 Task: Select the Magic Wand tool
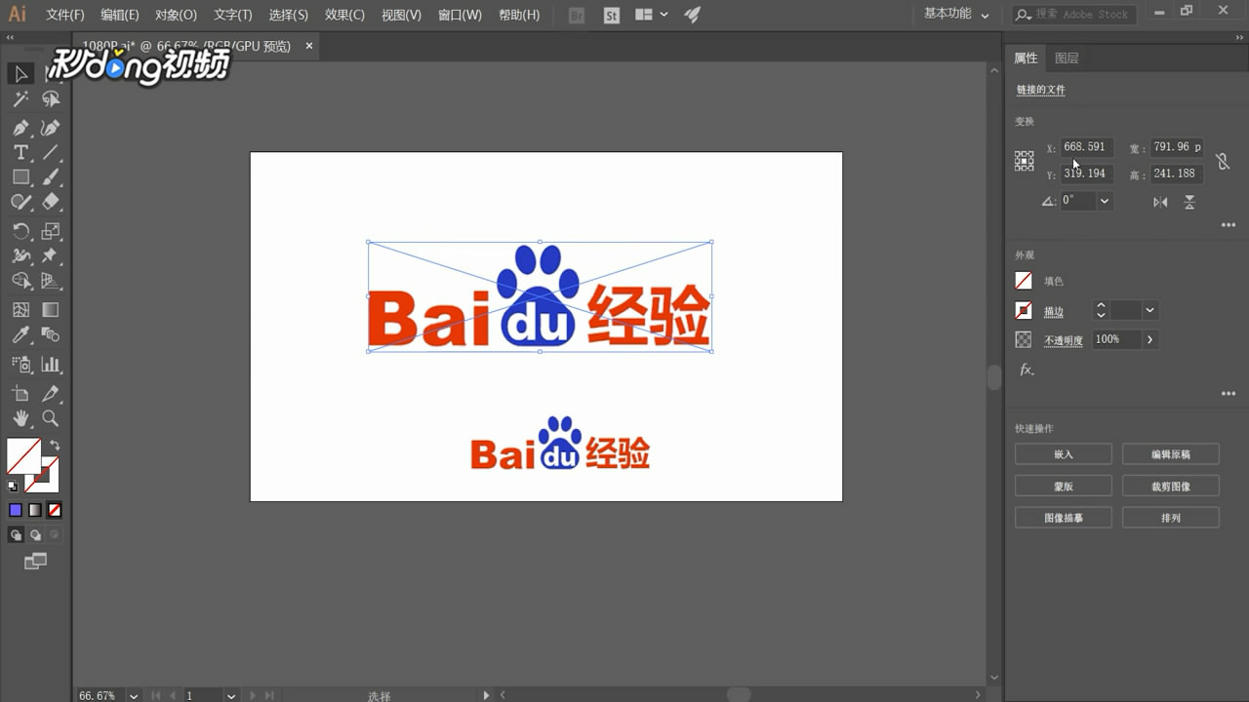[x=20, y=98]
